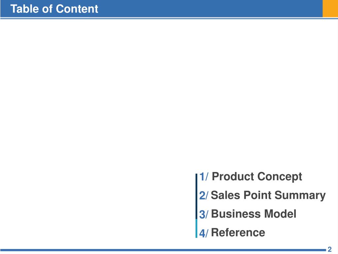Jump to the 'Reference' section
This screenshot has height=254, width=338.
point(238,233)
